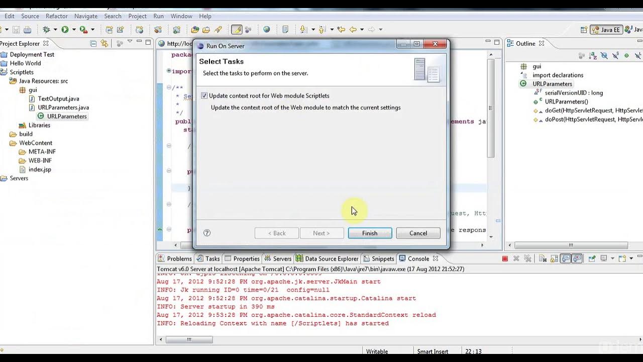Toggle Hide Static Members icon in Outline
Image resolution: width=643 pixels, height=362 pixels.
click(x=616, y=56)
